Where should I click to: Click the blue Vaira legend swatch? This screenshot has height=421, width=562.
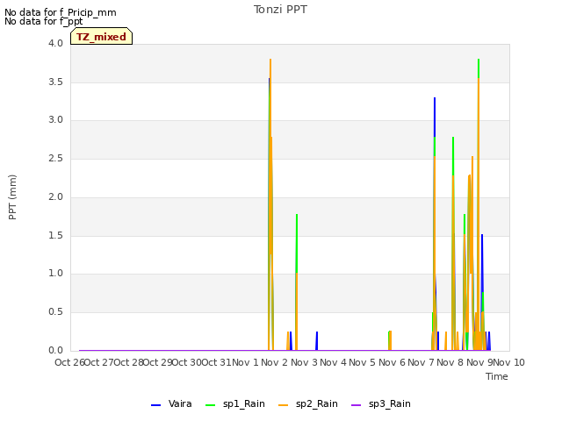pos(156,405)
